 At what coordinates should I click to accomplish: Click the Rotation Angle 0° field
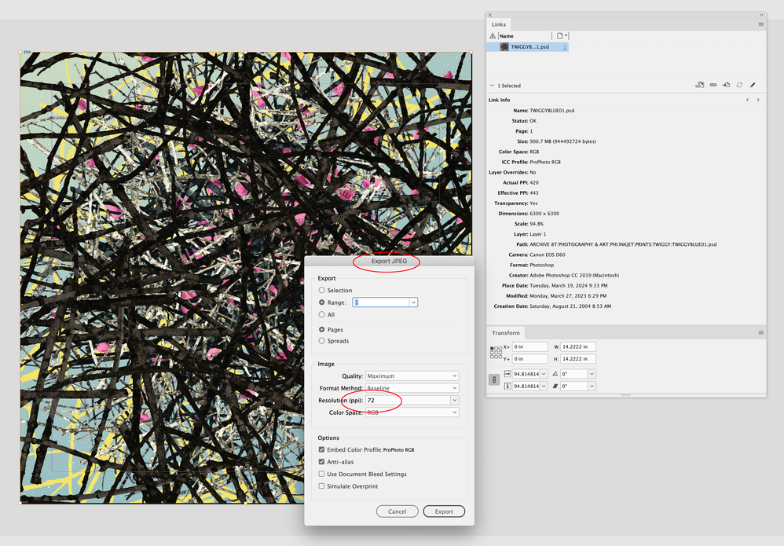pos(573,374)
